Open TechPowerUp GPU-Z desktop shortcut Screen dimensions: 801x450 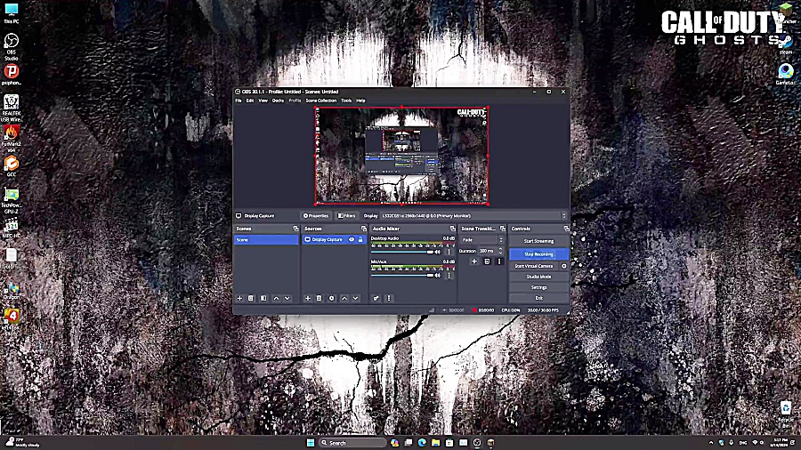pyautogui.click(x=12, y=200)
